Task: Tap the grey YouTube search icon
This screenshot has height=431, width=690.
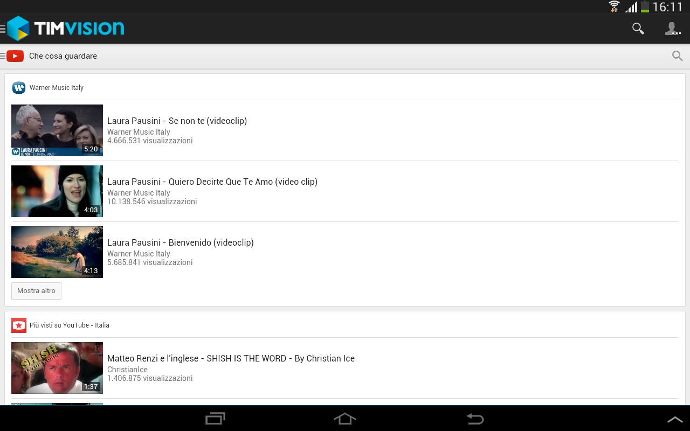Action: tap(678, 56)
